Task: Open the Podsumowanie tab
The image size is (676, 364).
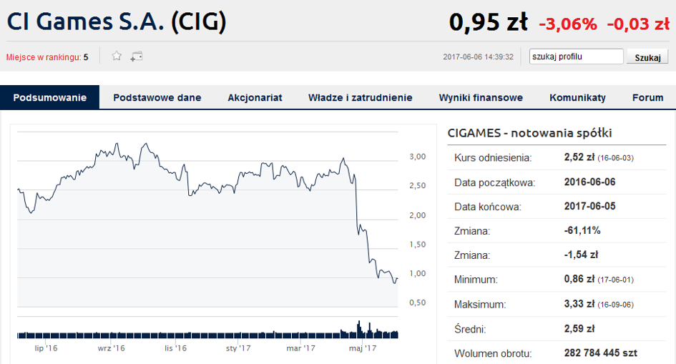Action: point(50,97)
